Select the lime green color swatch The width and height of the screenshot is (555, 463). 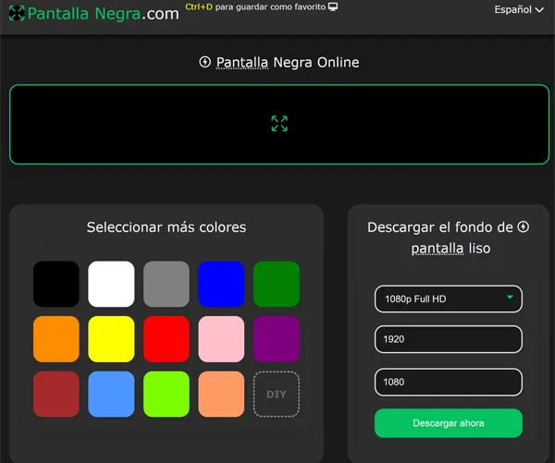(x=166, y=394)
